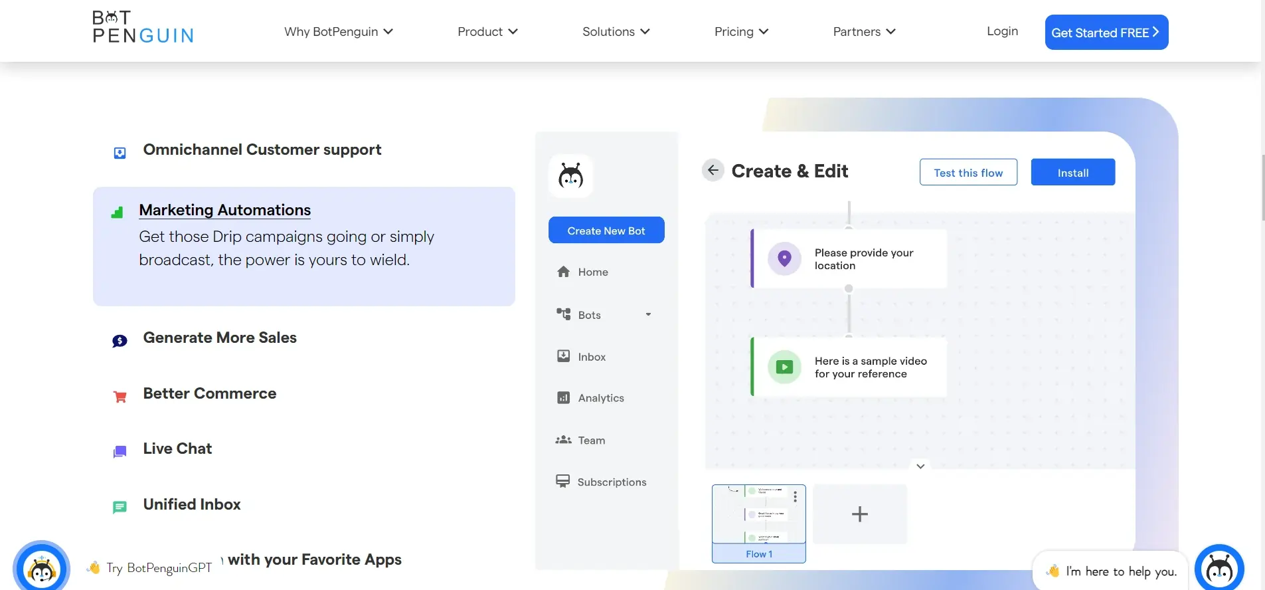The image size is (1265, 590).
Task: Click the green Unified Inbox message icon
Action: tap(120, 508)
